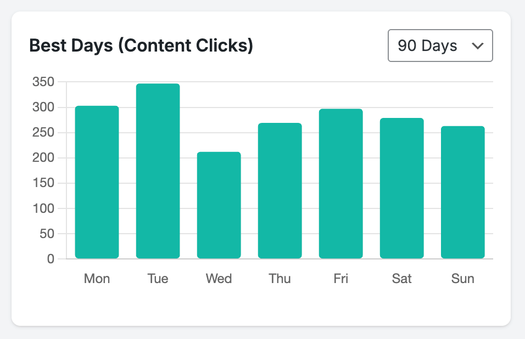
Task: Click the Sun label on x-axis
Action: click(x=462, y=278)
